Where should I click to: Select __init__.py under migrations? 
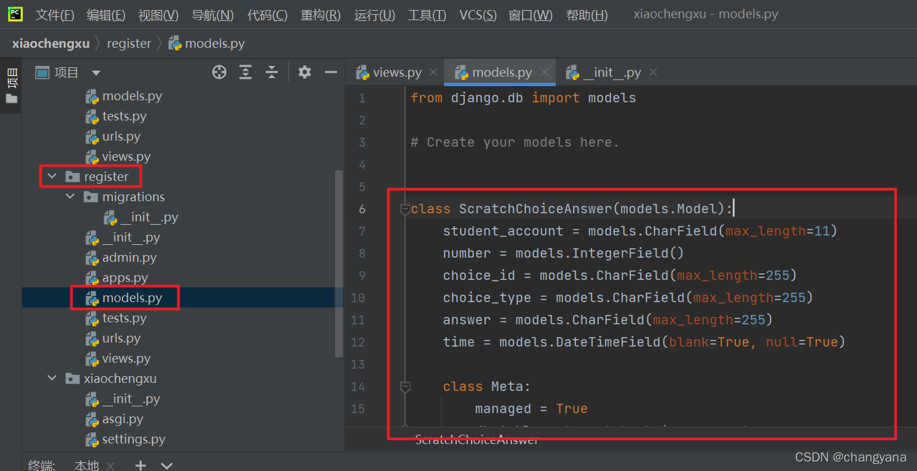149,217
